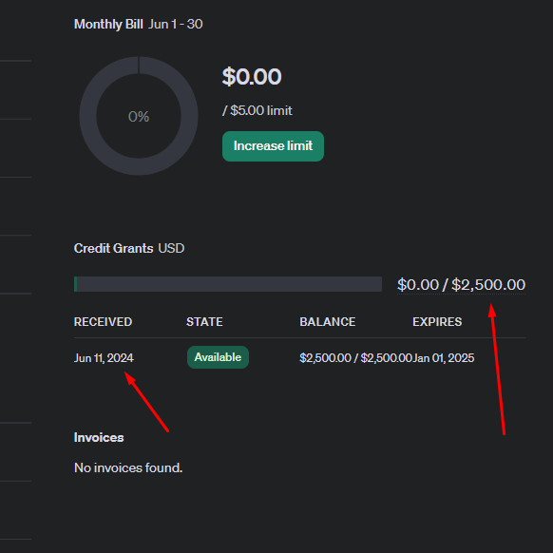Viewport: 553px width, 553px height.
Task: Click the Credit Grants usage progress bar
Action: click(x=228, y=284)
